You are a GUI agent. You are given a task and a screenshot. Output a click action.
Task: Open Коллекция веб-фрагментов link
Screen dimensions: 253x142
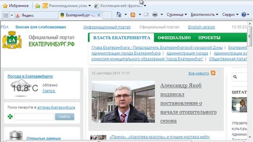point(119,6)
